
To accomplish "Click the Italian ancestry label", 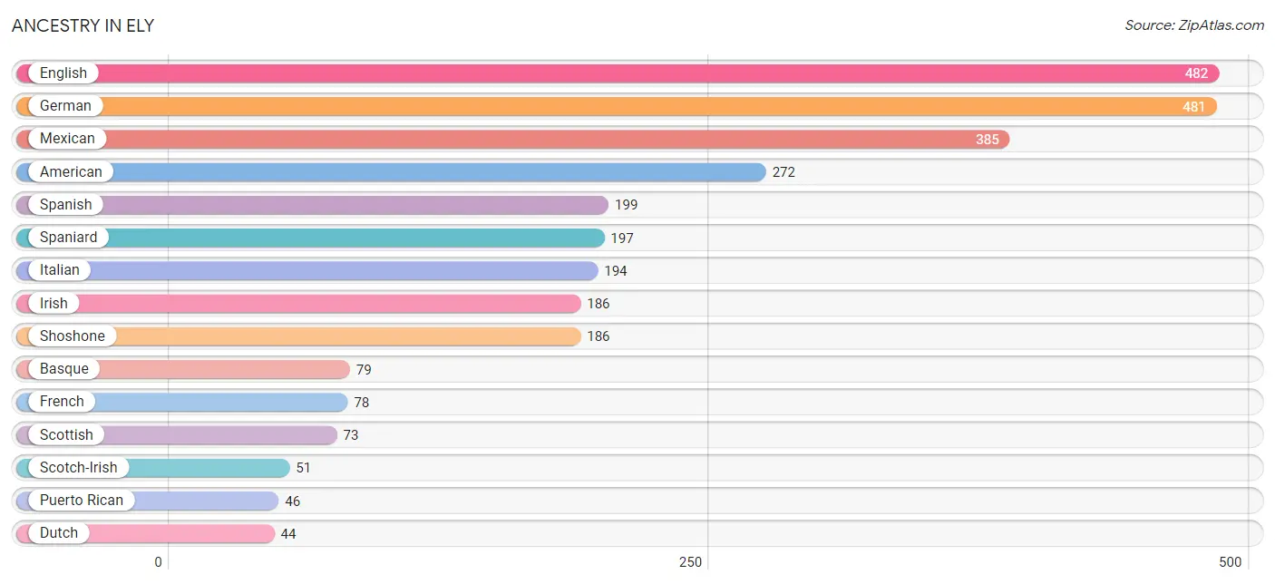I will click(60, 270).
